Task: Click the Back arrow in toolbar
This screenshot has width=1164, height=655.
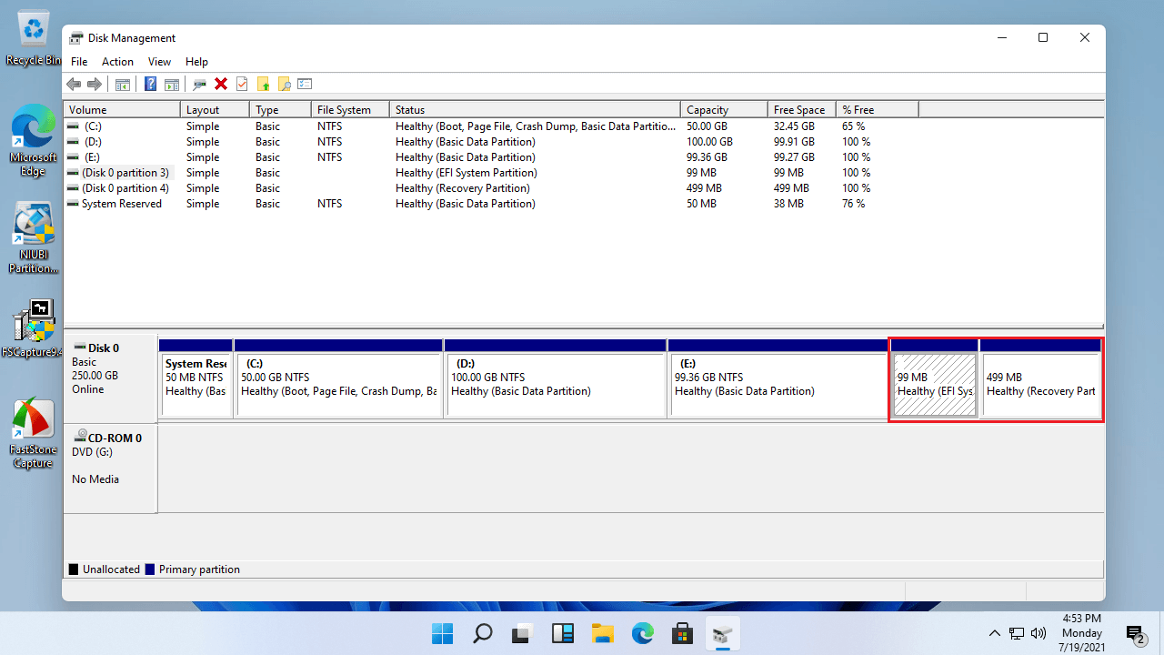Action: pyautogui.click(x=74, y=85)
